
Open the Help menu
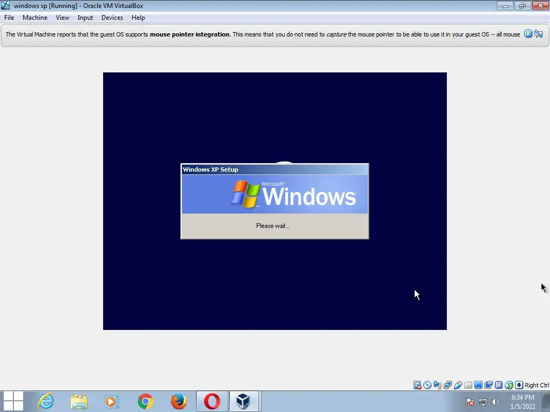(x=138, y=18)
